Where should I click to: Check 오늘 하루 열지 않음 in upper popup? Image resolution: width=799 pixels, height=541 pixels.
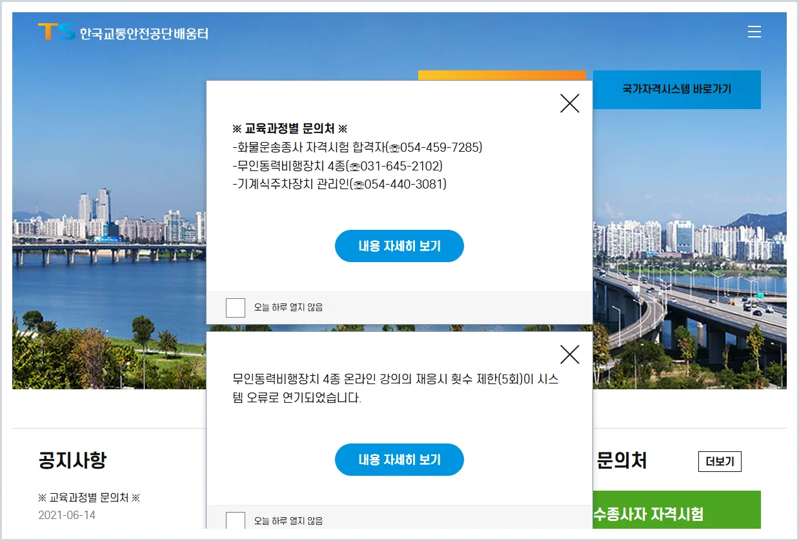(x=236, y=307)
